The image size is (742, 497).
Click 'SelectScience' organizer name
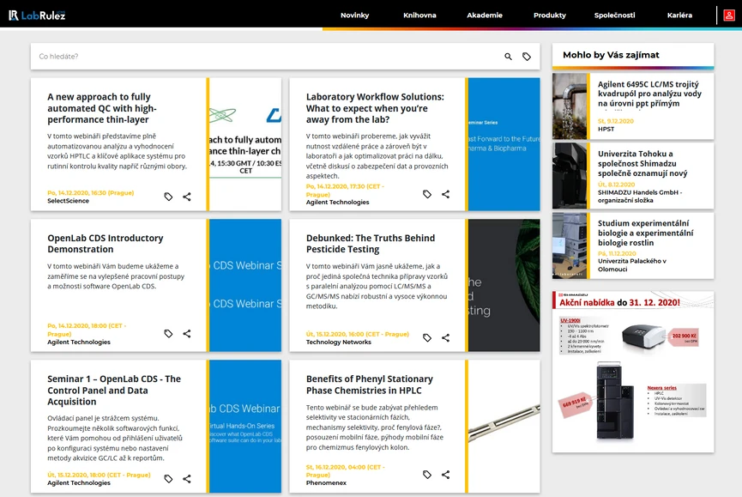[68, 201]
